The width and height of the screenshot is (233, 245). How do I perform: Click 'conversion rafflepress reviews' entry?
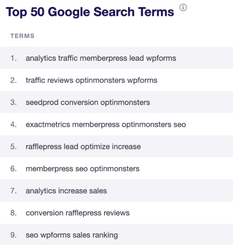(x=78, y=213)
